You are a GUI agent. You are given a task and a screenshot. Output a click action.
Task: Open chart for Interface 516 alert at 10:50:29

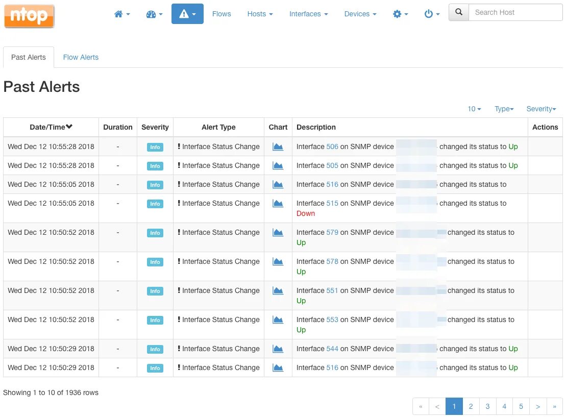pyautogui.click(x=278, y=368)
